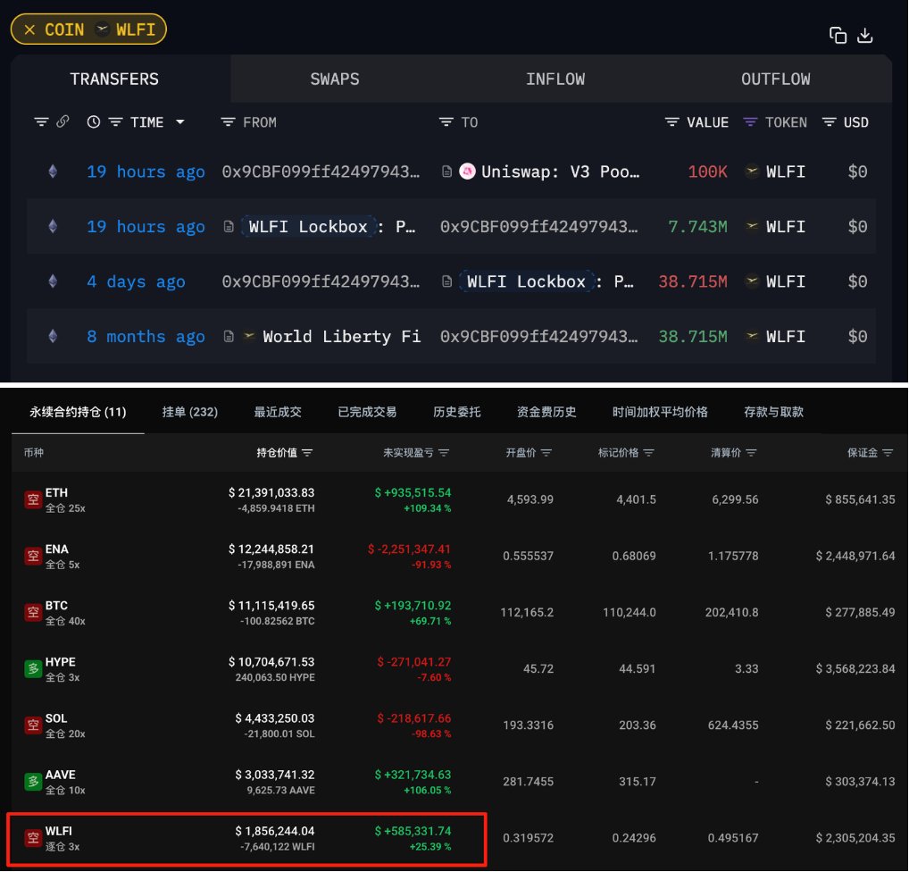Screen dimensions: 909x872
Task: Click the SOL short position badge icon
Action: click(33, 725)
